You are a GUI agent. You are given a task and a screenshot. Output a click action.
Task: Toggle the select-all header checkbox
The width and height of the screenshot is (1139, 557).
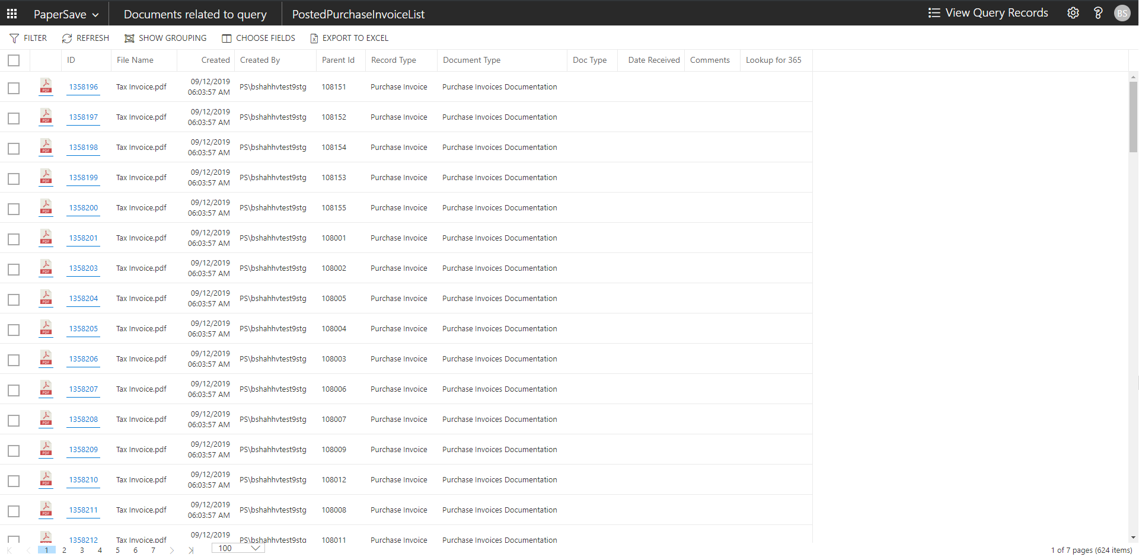coord(14,60)
